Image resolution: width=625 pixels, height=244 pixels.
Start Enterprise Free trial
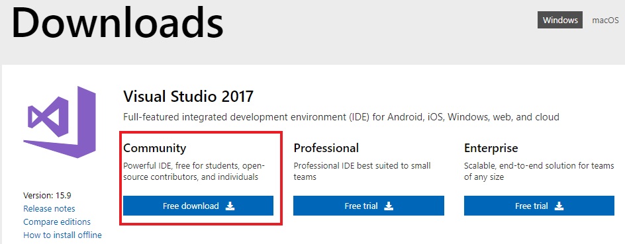(540, 206)
